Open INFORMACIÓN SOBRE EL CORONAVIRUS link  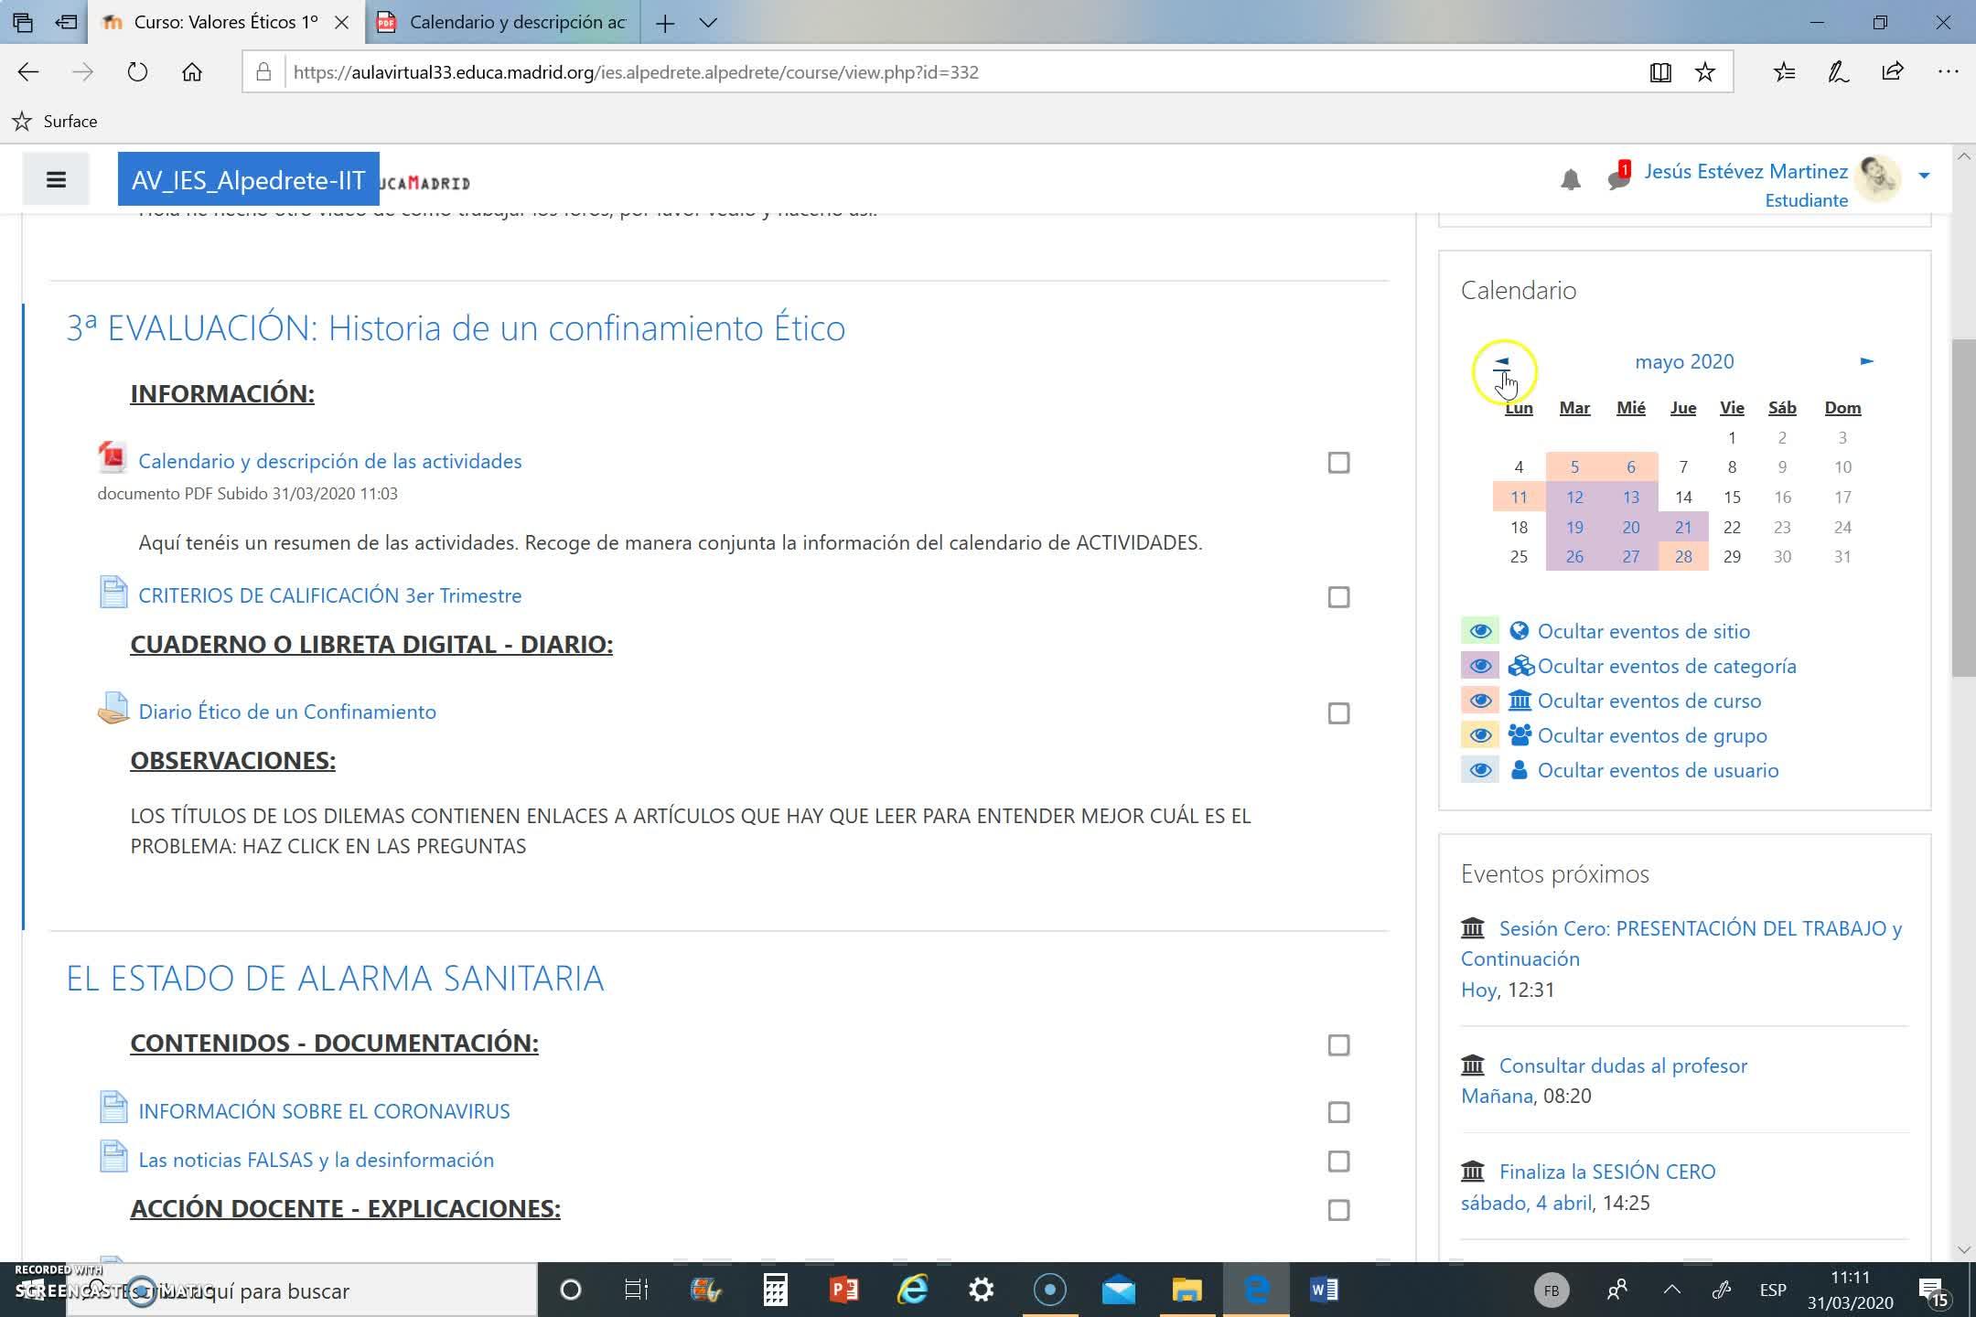tap(324, 1111)
